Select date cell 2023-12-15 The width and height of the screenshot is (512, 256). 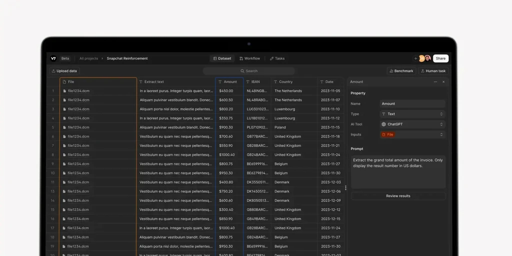pos(331,219)
